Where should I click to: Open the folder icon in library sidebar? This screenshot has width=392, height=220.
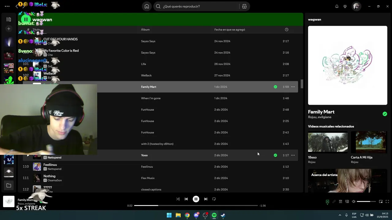coord(9,185)
